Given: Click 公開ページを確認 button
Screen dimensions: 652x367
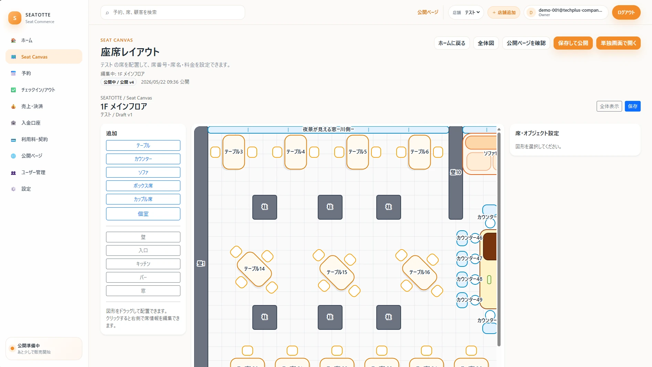Looking at the screenshot, I should point(526,43).
